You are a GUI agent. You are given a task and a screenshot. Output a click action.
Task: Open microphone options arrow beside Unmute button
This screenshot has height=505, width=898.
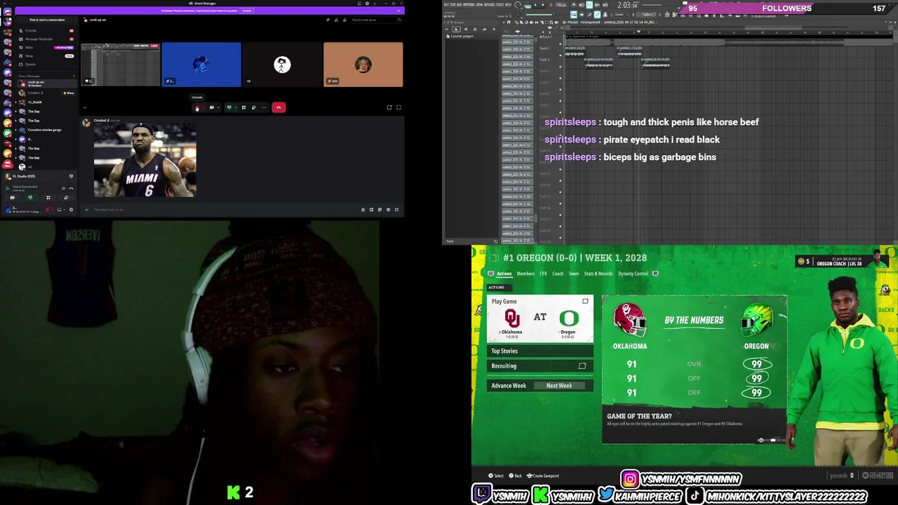(x=203, y=107)
